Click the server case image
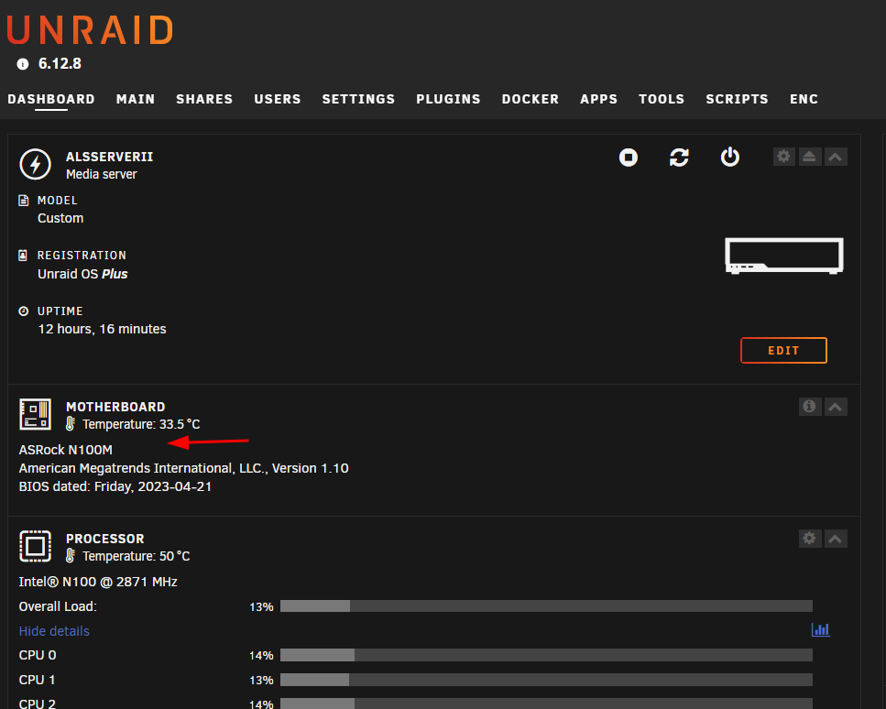Viewport: 886px width, 709px height. [784, 256]
